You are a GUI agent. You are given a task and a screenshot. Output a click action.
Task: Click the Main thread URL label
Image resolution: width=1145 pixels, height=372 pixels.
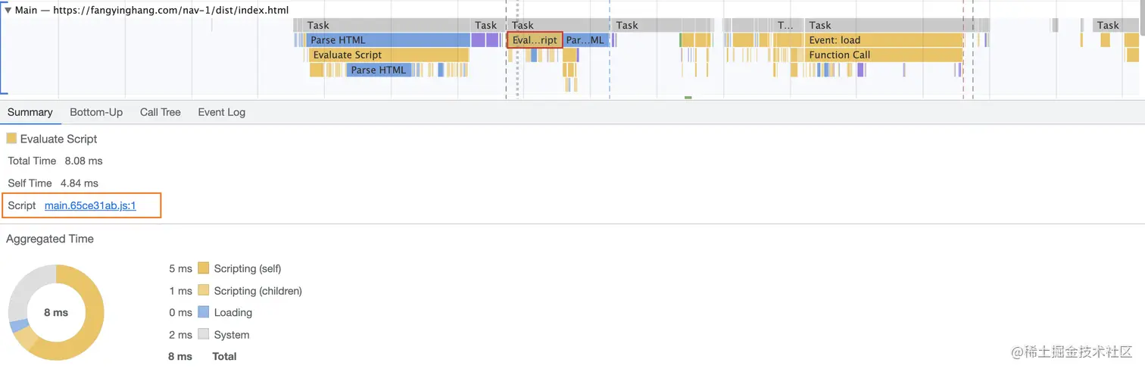pyautogui.click(x=151, y=10)
